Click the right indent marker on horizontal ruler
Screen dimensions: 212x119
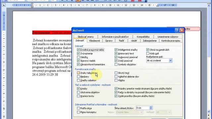pyautogui.click(x=157, y=6)
